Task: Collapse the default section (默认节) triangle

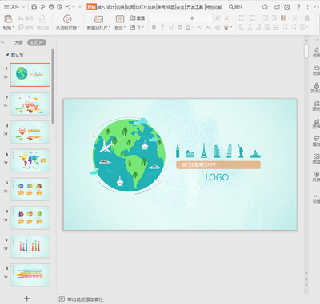Action: pyautogui.click(x=7, y=54)
